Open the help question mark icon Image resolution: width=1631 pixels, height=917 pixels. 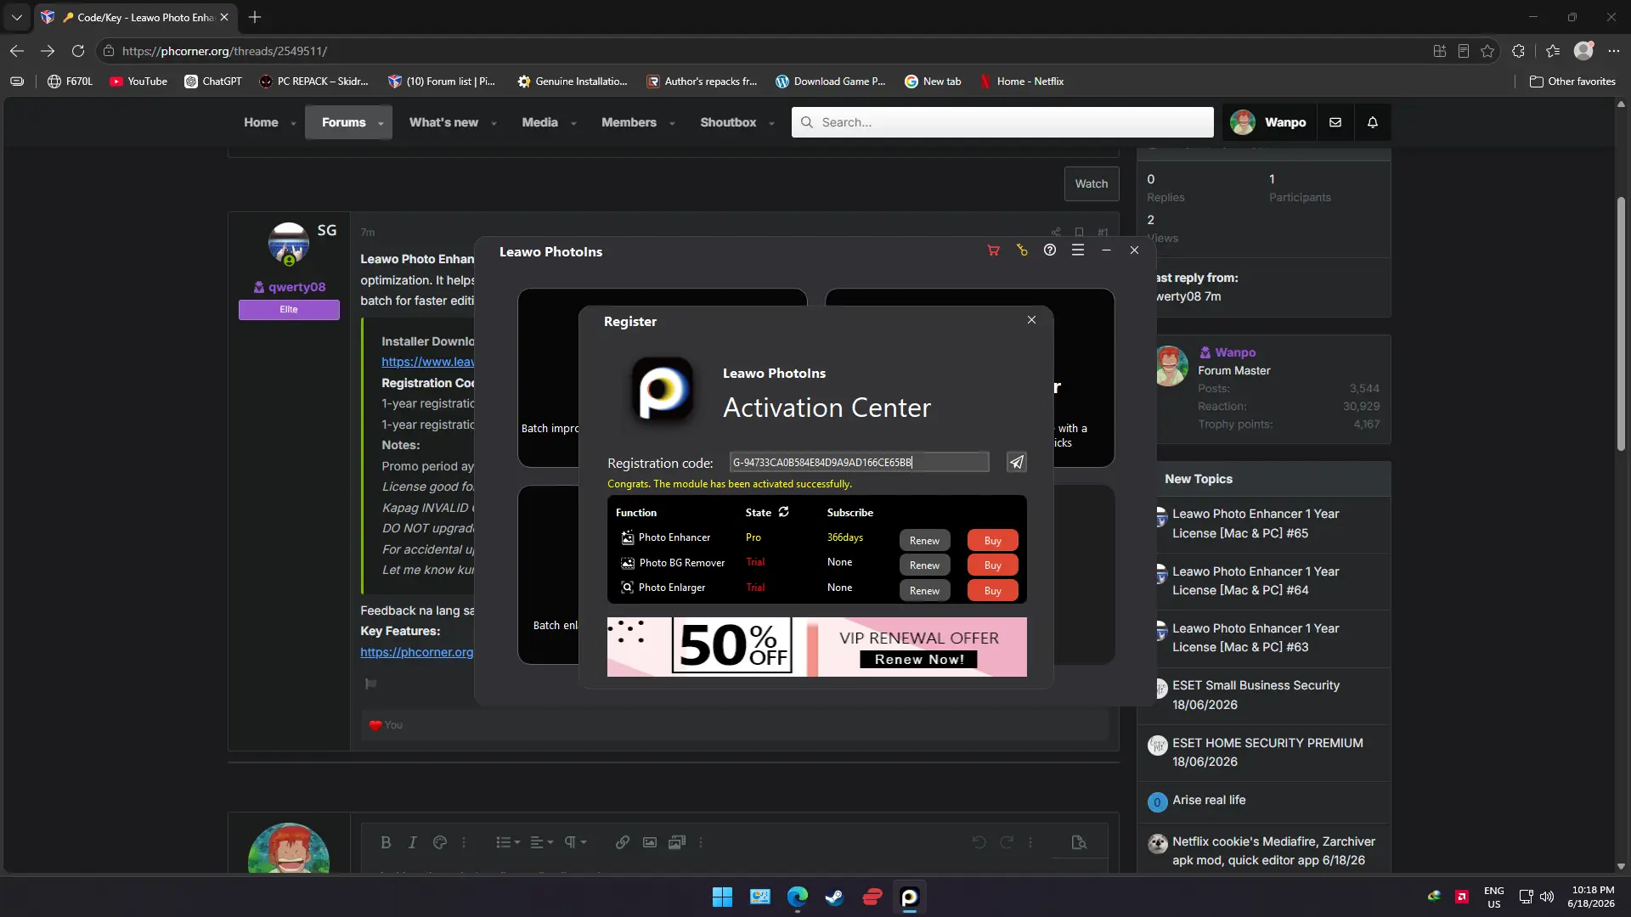[1050, 250]
